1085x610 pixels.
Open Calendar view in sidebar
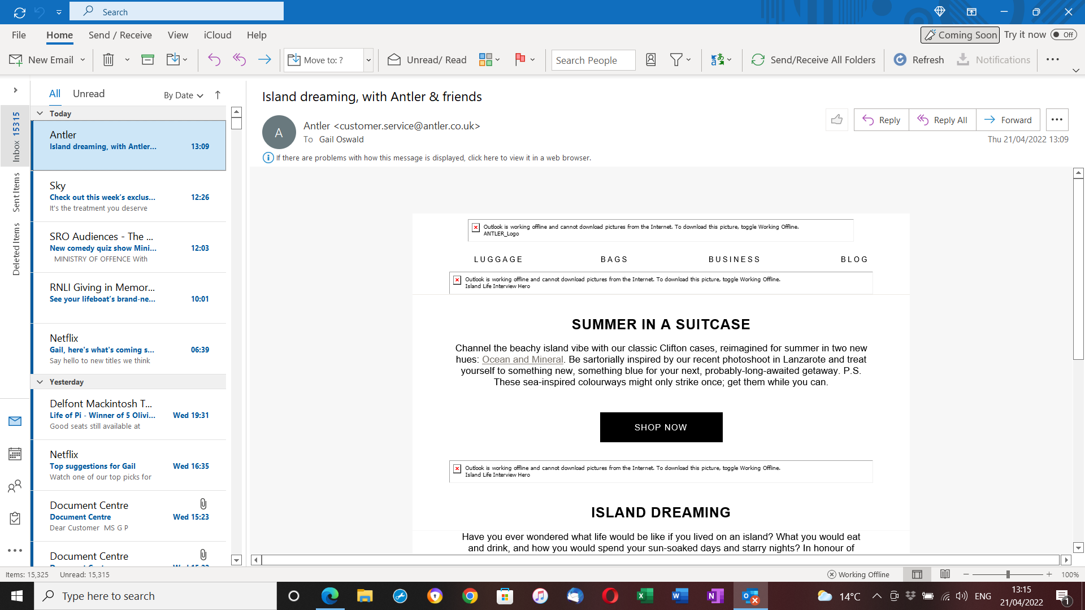pos(15,454)
